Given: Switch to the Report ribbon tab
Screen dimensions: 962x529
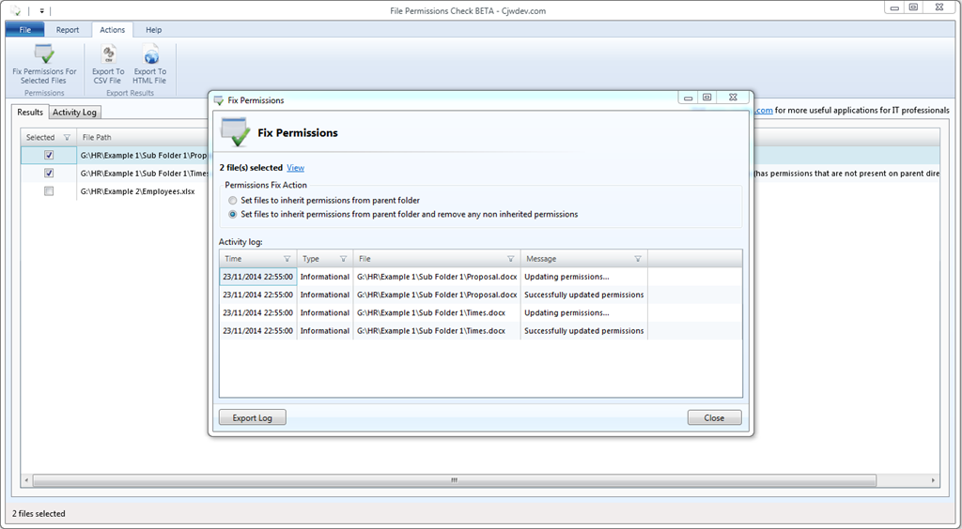Looking at the screenshot, I should coord(68,30).
